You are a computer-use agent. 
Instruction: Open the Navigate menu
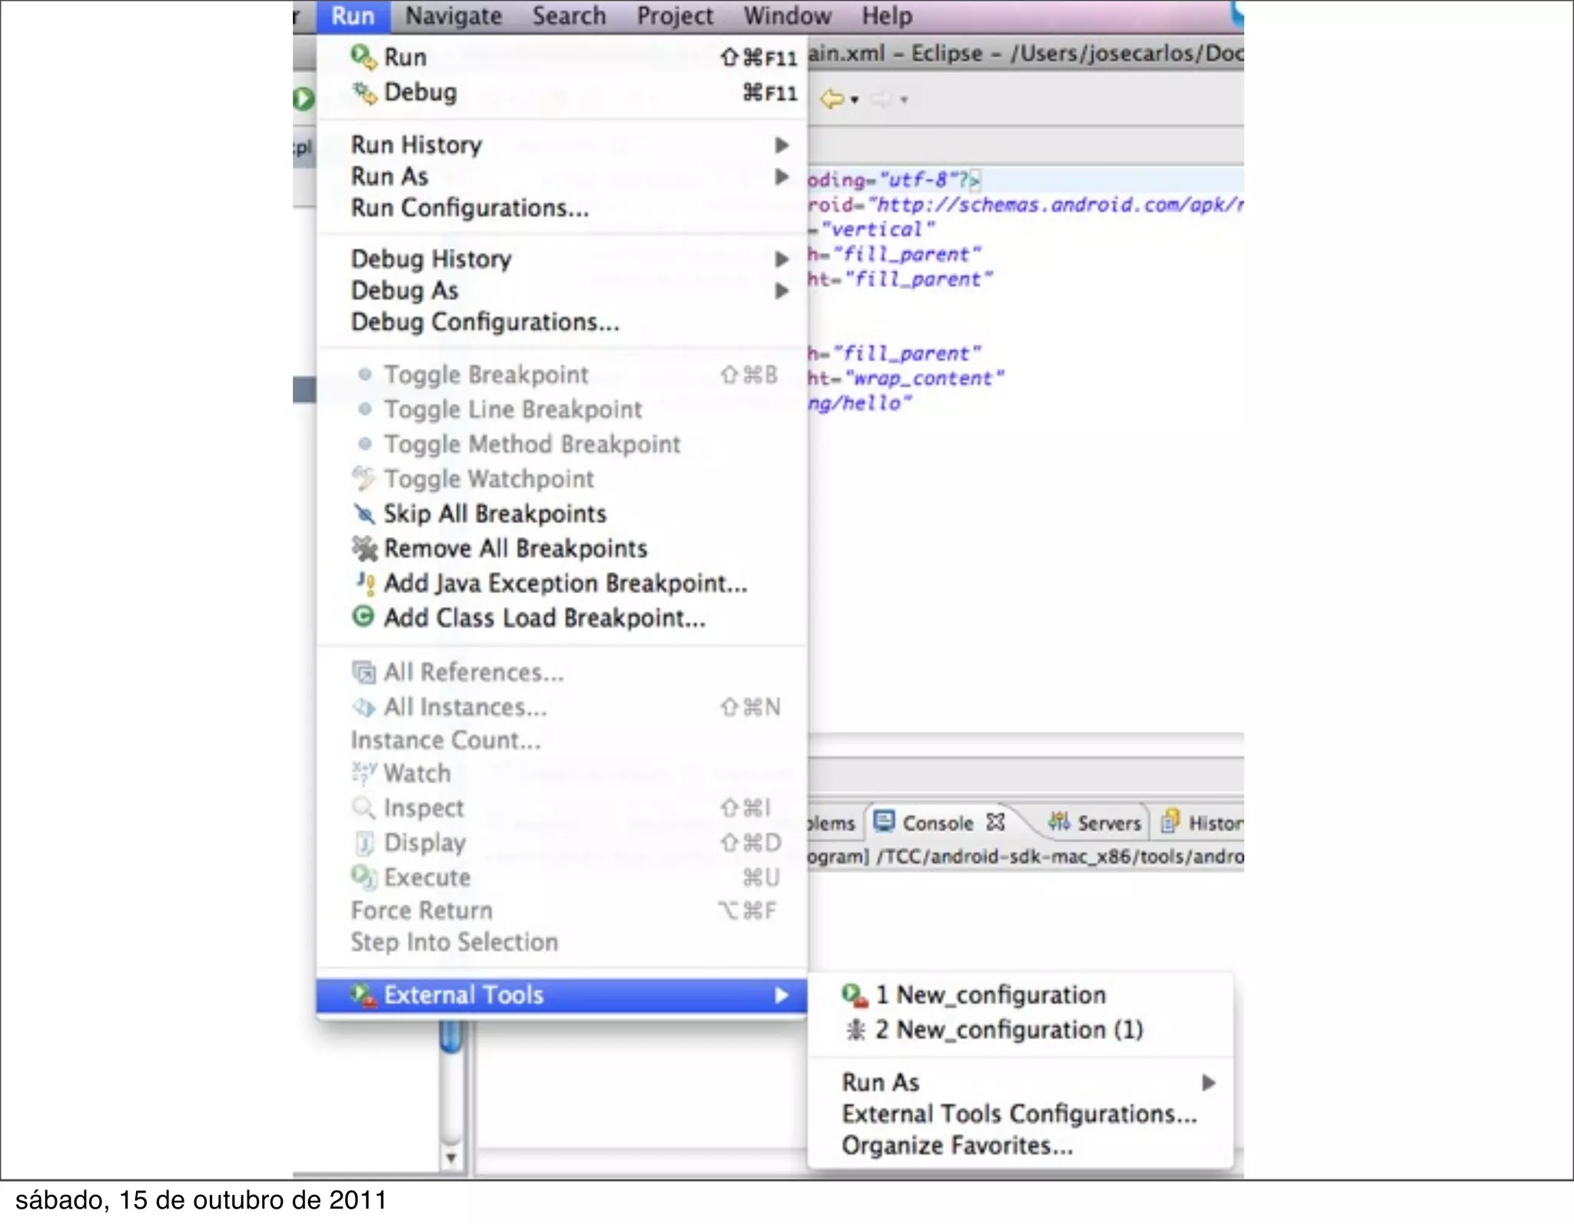[x=453, y=16]
